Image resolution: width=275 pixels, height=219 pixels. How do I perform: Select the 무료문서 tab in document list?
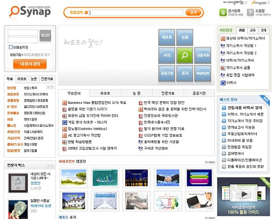[x=74, y=93]
